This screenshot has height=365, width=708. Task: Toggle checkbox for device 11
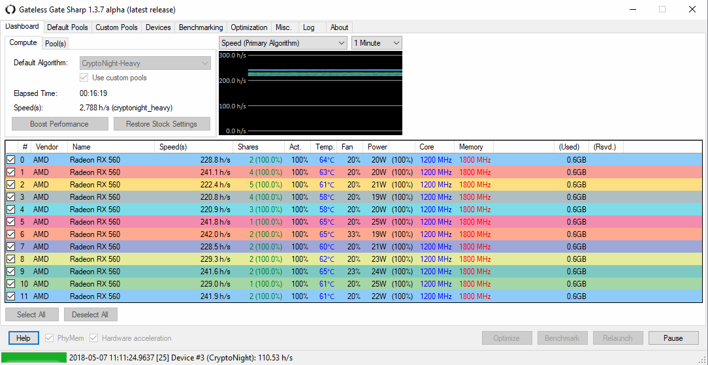pos(11,296)
